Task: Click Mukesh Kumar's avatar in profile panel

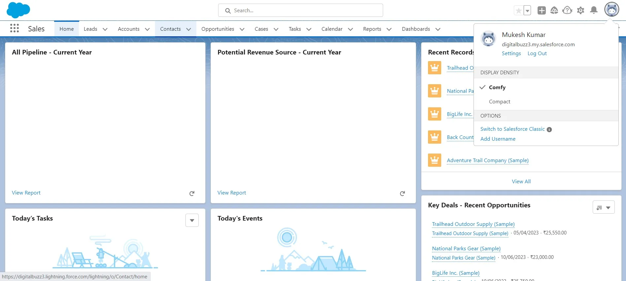Action: click(488, 39)
